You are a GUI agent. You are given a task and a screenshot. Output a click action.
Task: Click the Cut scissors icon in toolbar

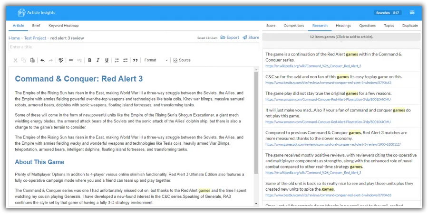(x=16, y=60)
